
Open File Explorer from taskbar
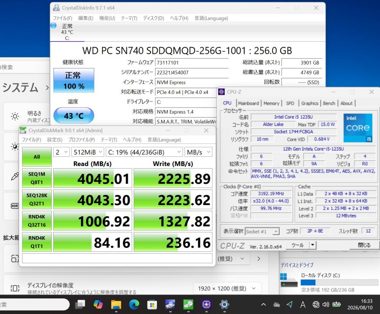[x=116, y=304]
